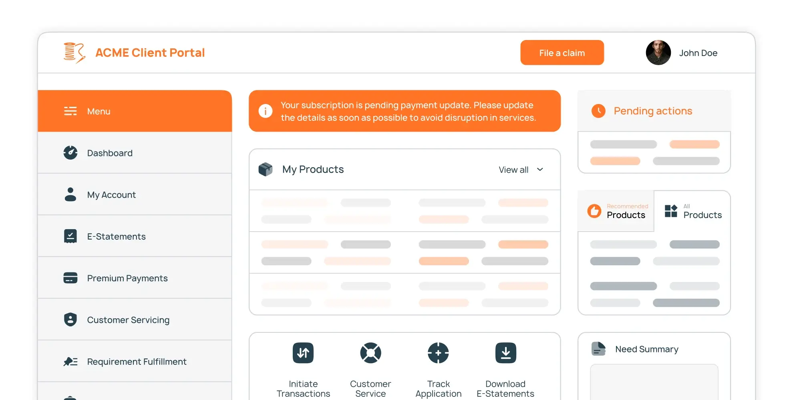Click the Customer Servicing shield icon

click(70, 319)
